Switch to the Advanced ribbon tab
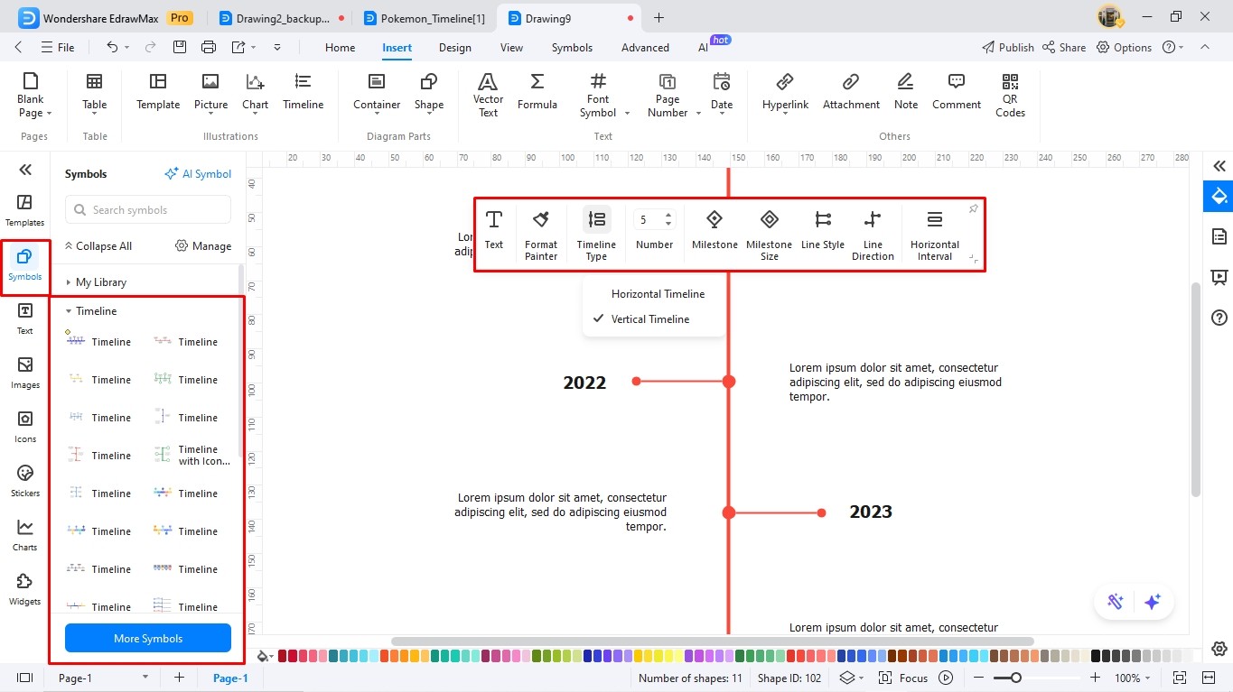The height and width of the screenshot is (692, 1233). 645,48
